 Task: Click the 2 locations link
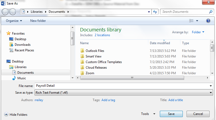click(102, 35)
